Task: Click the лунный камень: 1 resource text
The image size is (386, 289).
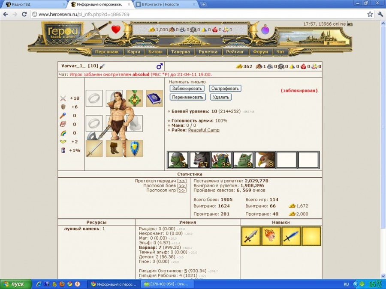Action: click(84, 229)
